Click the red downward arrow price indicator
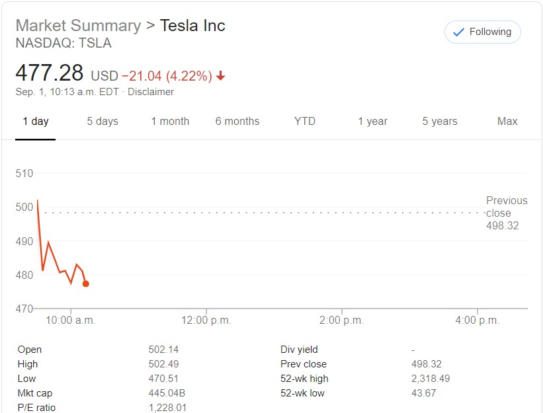543x413 pixels. [x=220, y=76]
